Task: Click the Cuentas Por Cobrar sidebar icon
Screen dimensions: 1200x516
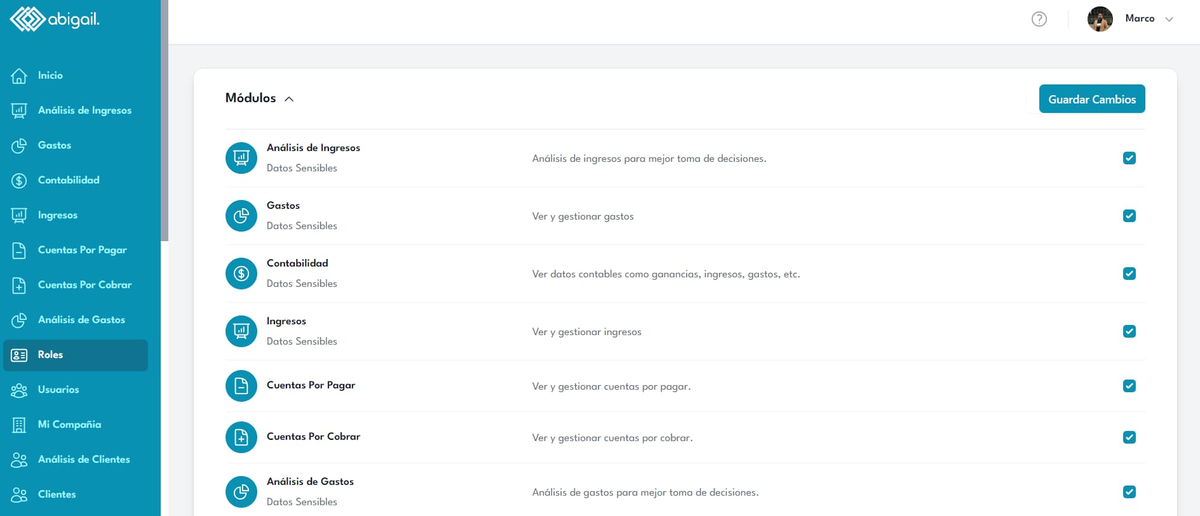Action: click(x=19, y=285)
